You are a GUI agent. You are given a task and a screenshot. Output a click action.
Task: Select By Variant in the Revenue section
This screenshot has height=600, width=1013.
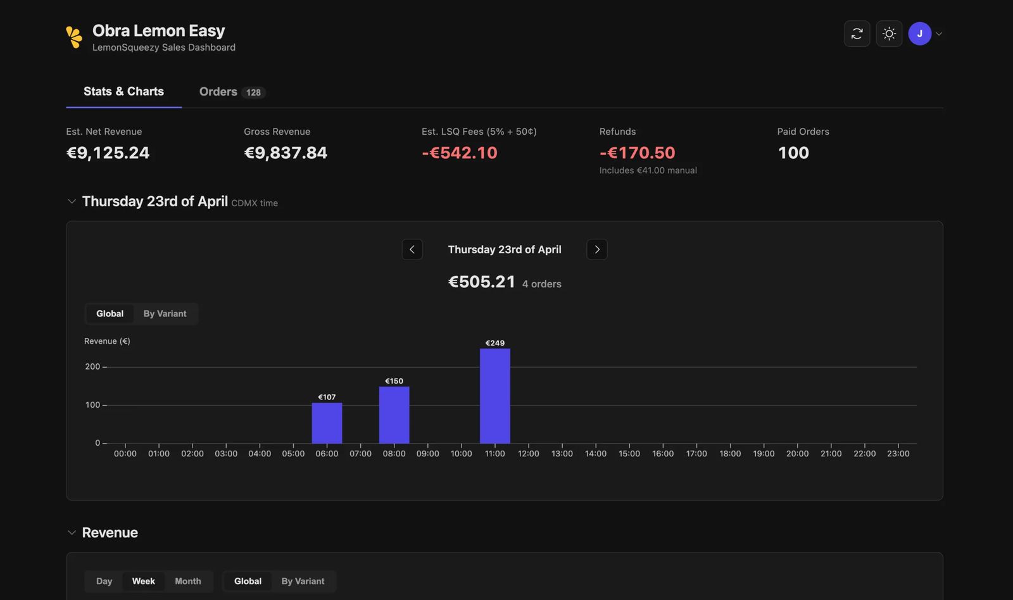tap(303, 581)
